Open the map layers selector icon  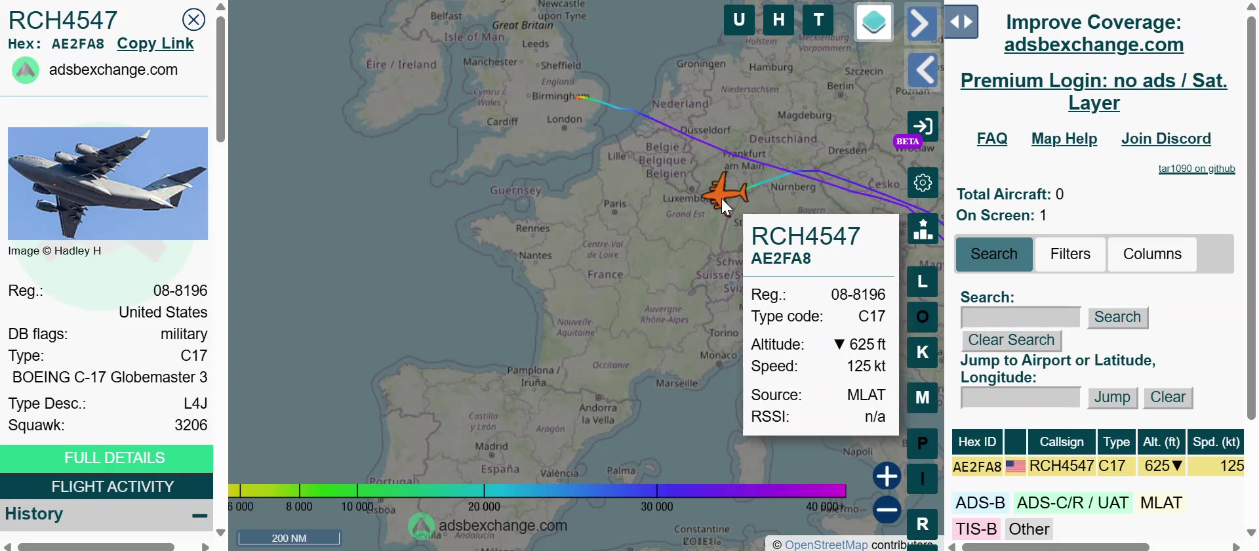pyautogui.click(x=873, y=22)
